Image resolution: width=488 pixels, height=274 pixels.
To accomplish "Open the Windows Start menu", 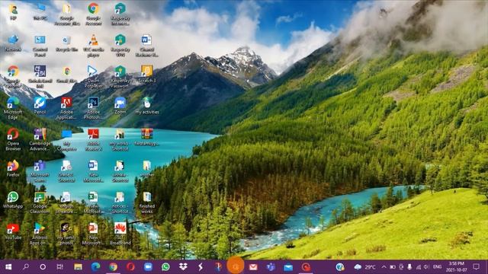I will [x=8, y=267].
